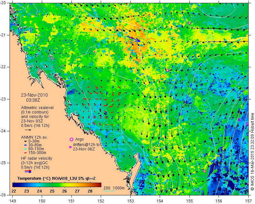Click the longitude axis label 151

pos(71,201)
